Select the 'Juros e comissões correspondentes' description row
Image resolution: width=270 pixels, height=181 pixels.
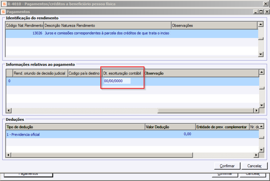tap(107, 33)
